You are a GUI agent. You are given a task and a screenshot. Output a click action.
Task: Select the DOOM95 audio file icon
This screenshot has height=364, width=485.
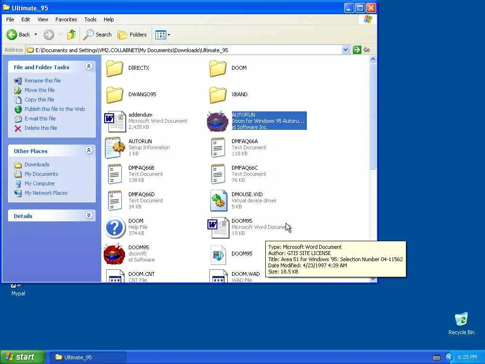click(x=218, y=255)
